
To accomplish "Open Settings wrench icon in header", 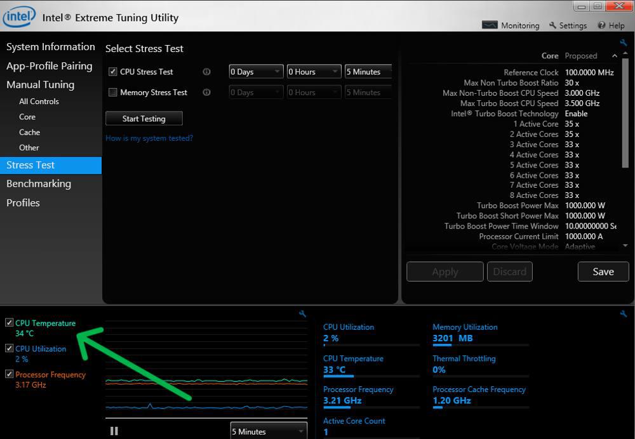I will pos(553,25).
